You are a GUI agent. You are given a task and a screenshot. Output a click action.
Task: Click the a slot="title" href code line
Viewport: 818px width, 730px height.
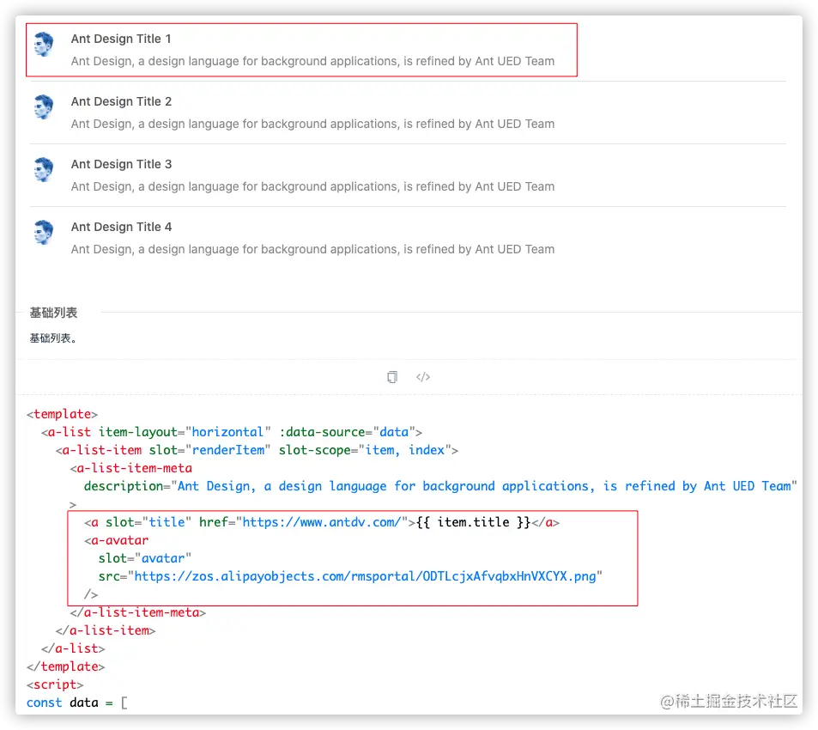coord(322,522)
